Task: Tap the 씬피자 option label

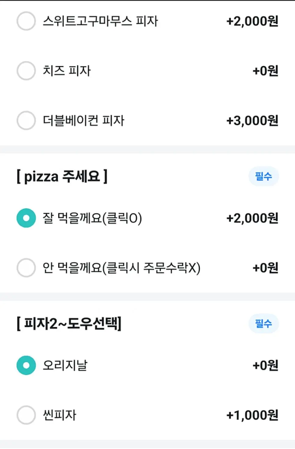Action: (x=60, y=415)
